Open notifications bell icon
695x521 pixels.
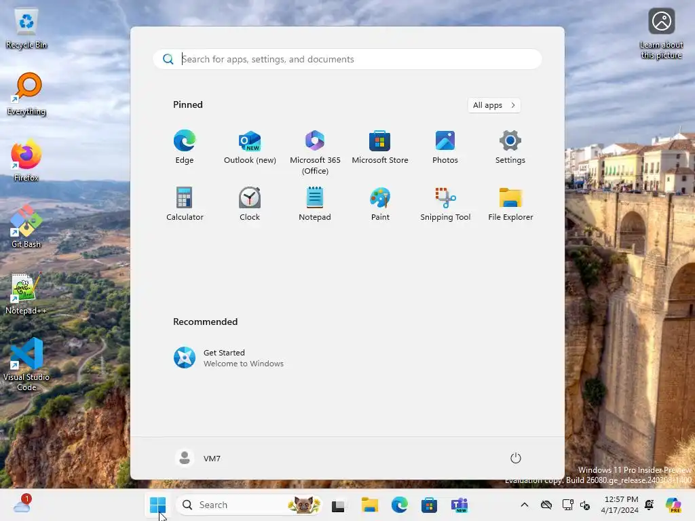(650, 505)
